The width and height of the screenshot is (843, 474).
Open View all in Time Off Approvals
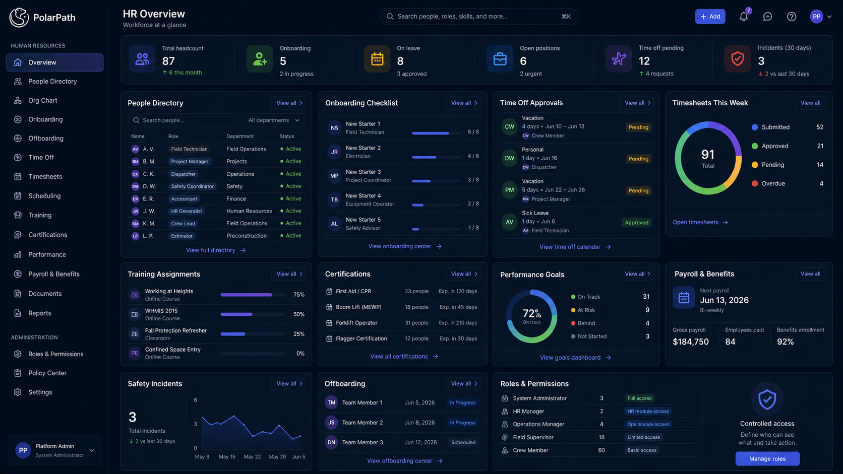tap(637, 103)
